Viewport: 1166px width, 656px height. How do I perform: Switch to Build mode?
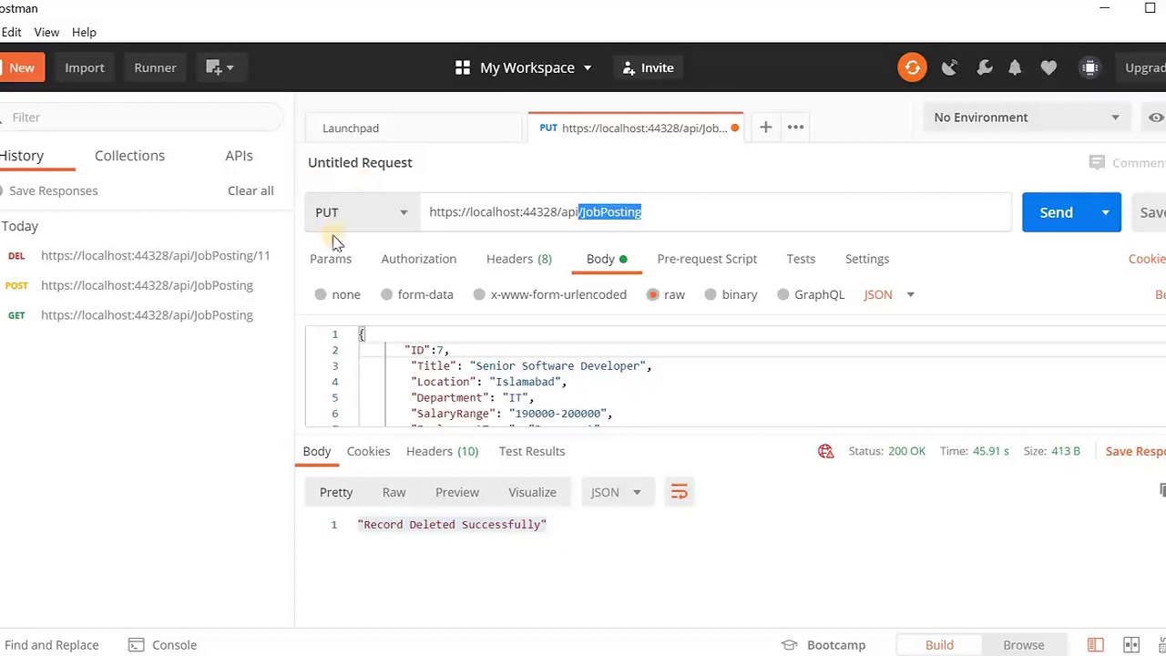tap(939, 645)
